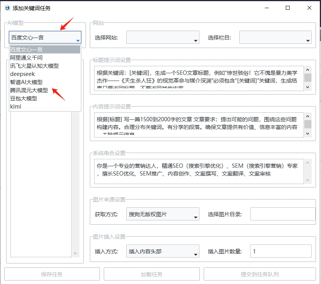Choose 智谱AI大模型 from the dropdown list
Viewport: 321px width, 284px height.
[45, 82]
